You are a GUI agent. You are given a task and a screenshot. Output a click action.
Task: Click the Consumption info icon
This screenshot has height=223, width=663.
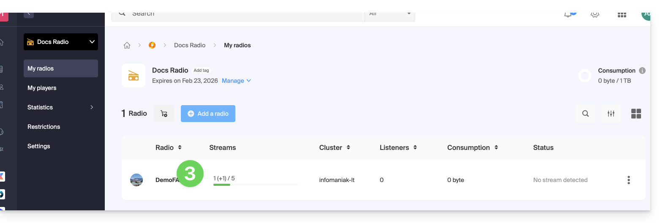point(642,71)
